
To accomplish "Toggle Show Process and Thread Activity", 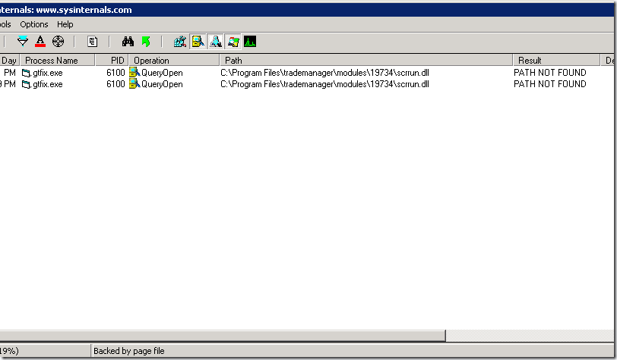I will point(233,42).
